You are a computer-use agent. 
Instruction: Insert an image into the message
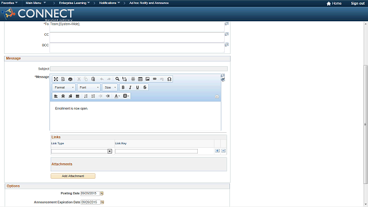(x=147, y=79)
